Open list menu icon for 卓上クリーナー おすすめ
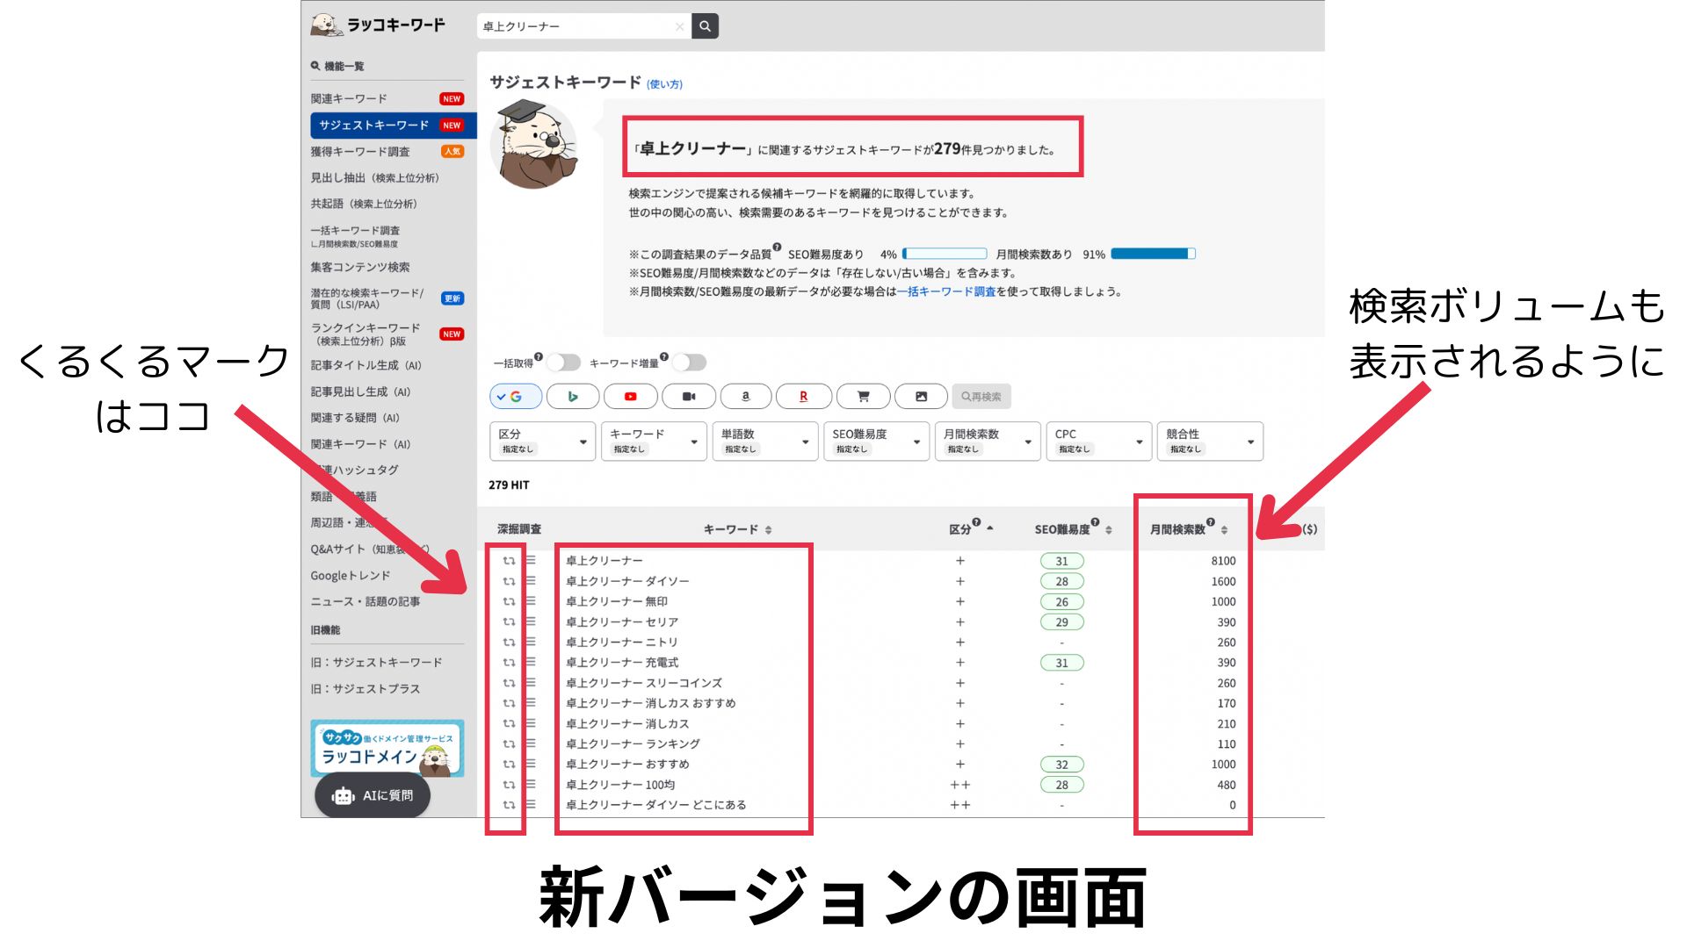Viewport: 1687px width, 948px height. pyautogui.click(x=531, y=764)
